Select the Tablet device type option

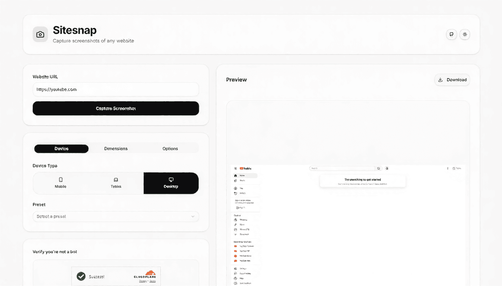116,183
